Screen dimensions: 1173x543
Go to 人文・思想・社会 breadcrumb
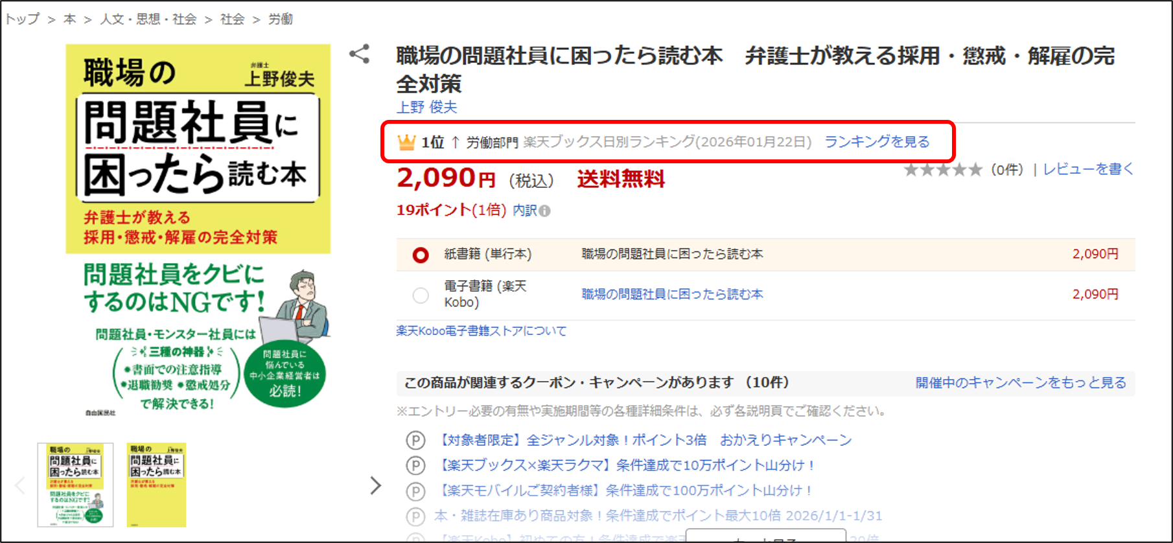pyautogui.click(x=148, y=19)
